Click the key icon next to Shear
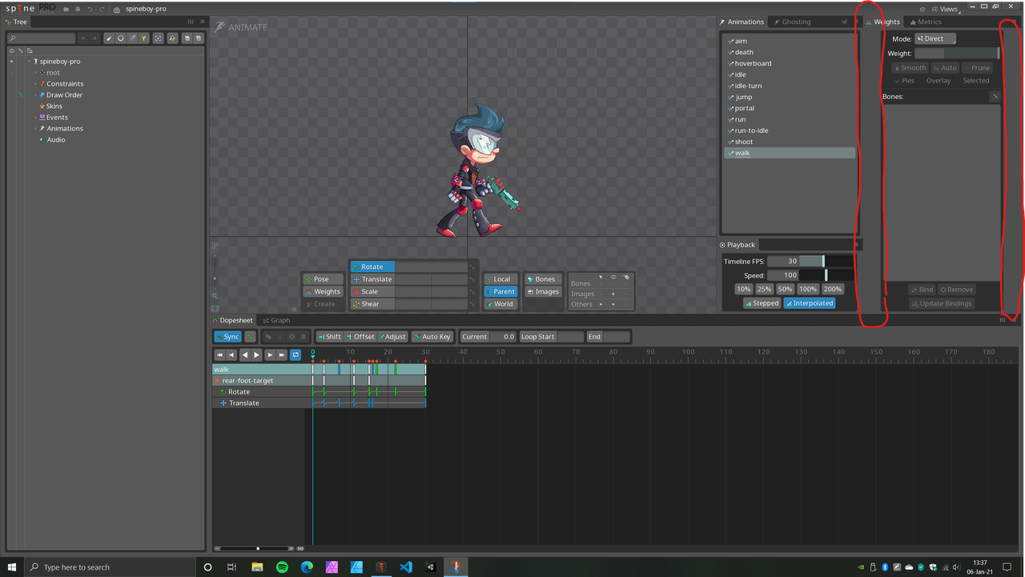The image size is (1025, 577). (473, 304)
